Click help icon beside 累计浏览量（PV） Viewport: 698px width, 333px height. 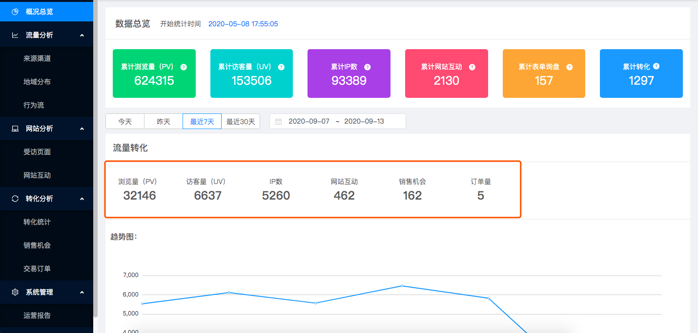tap(184, 67)
